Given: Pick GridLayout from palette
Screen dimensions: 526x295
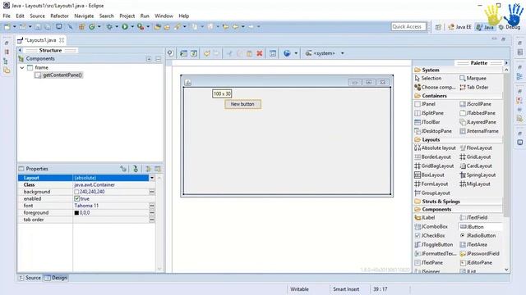Looking at the screenshot, I should (x=475, y=157).
